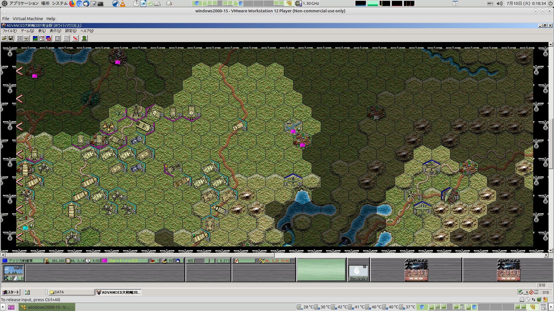Click the floppy disk save icon
Image resolution: width=554 pixels, height=311 pixels.
(11, 38)
